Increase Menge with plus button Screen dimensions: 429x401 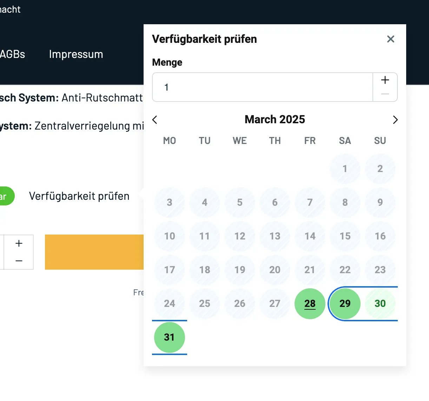(385, 80)
